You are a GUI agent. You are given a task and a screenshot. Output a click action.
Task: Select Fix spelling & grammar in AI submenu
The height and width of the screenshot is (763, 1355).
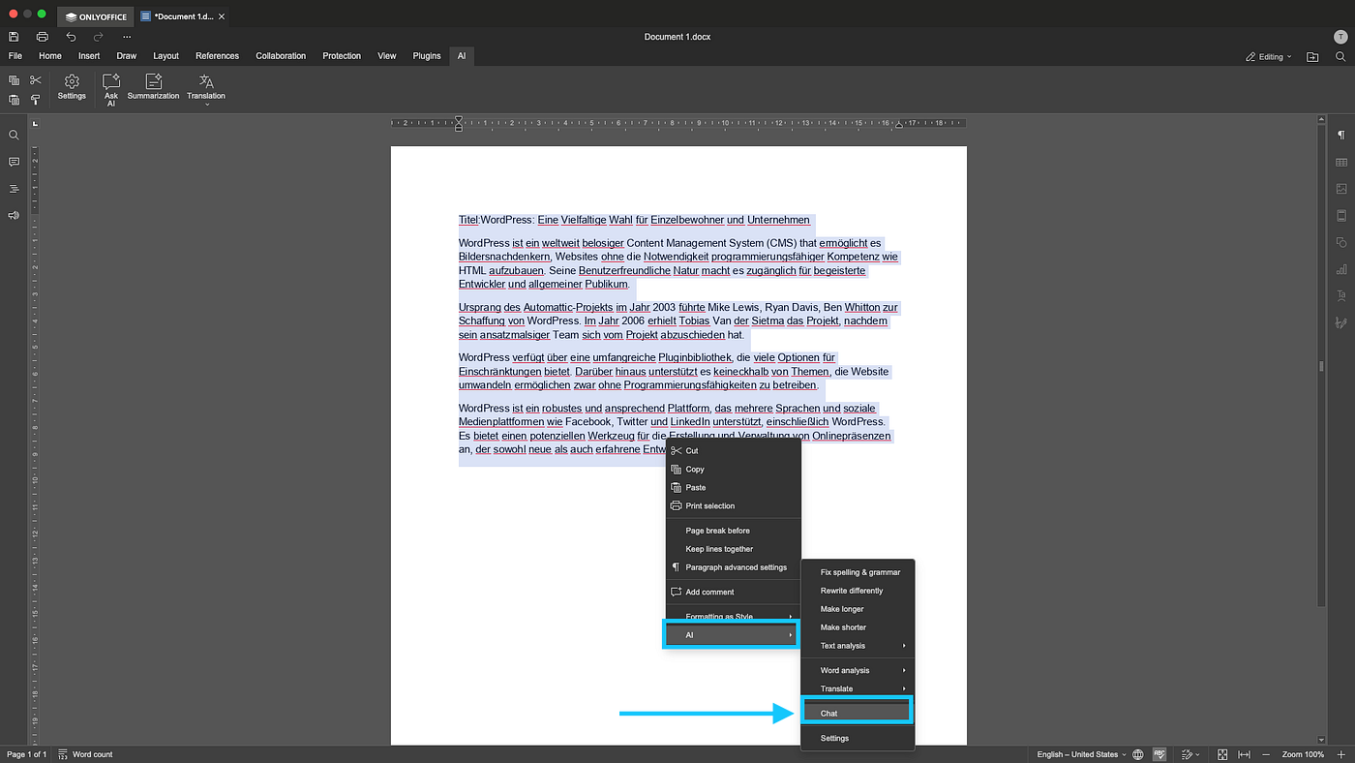click(x=858, y=572)
